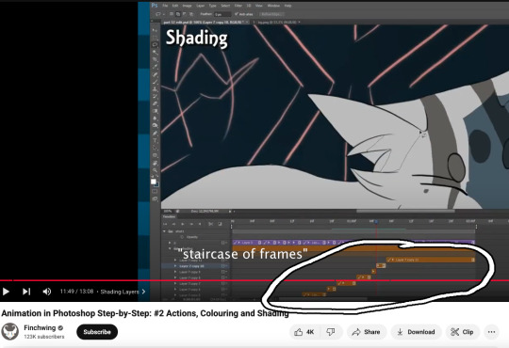Viewport: 509px width, 348px height.
Task: Select the Move tool
Action: 156,30
